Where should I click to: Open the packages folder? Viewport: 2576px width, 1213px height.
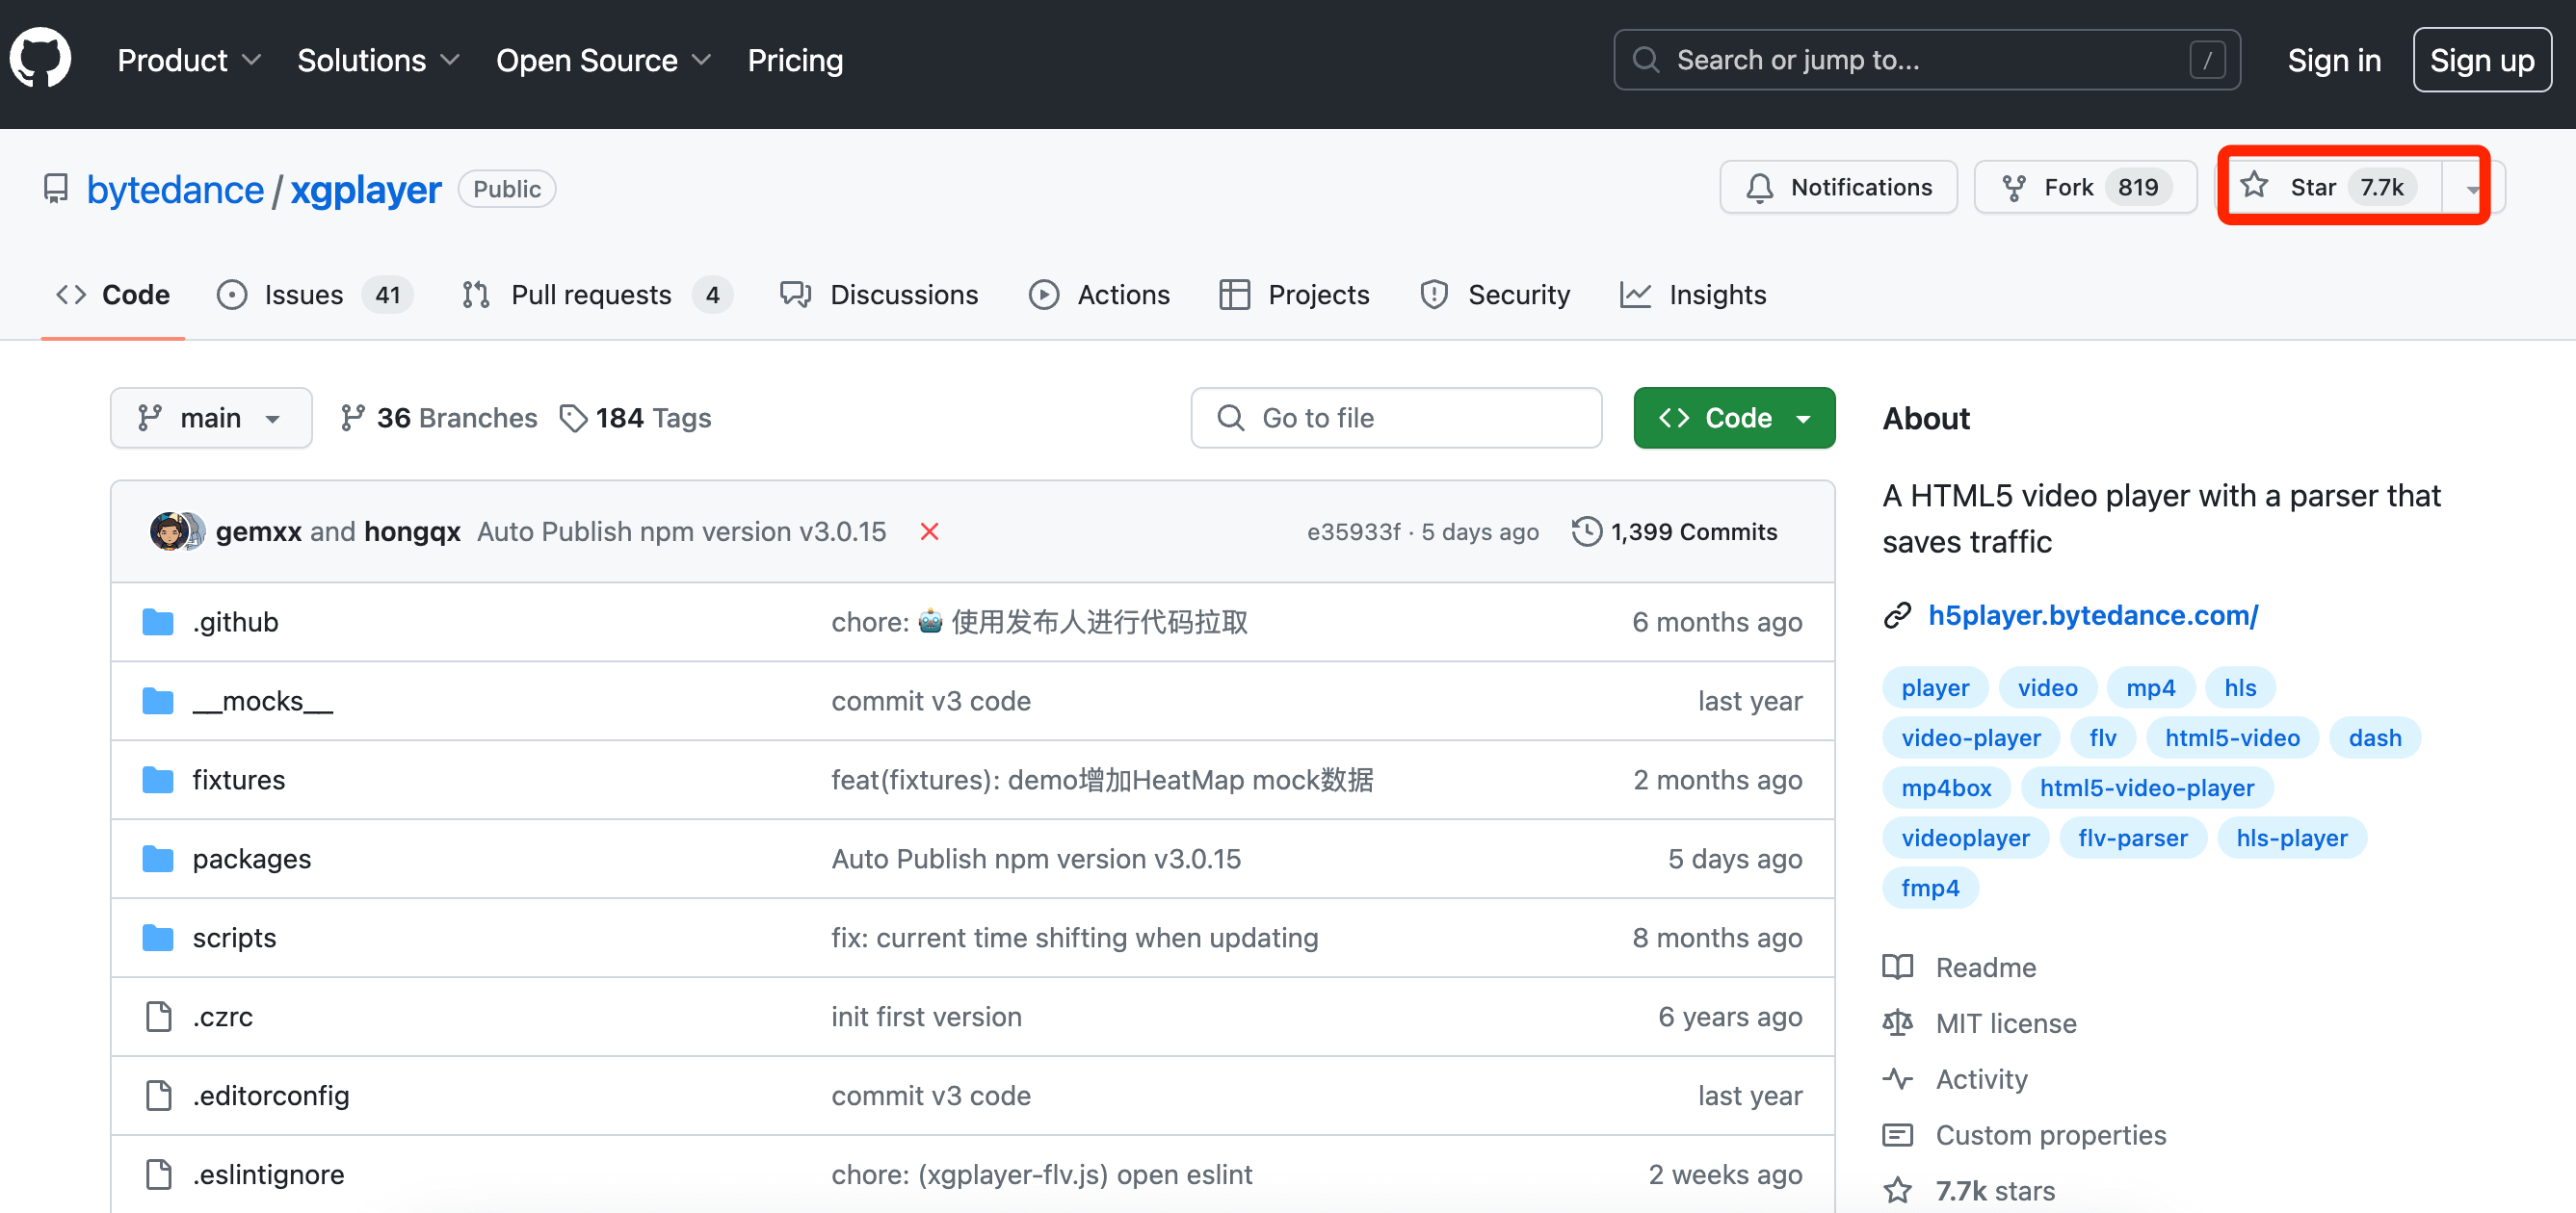[x=251, y=859]
